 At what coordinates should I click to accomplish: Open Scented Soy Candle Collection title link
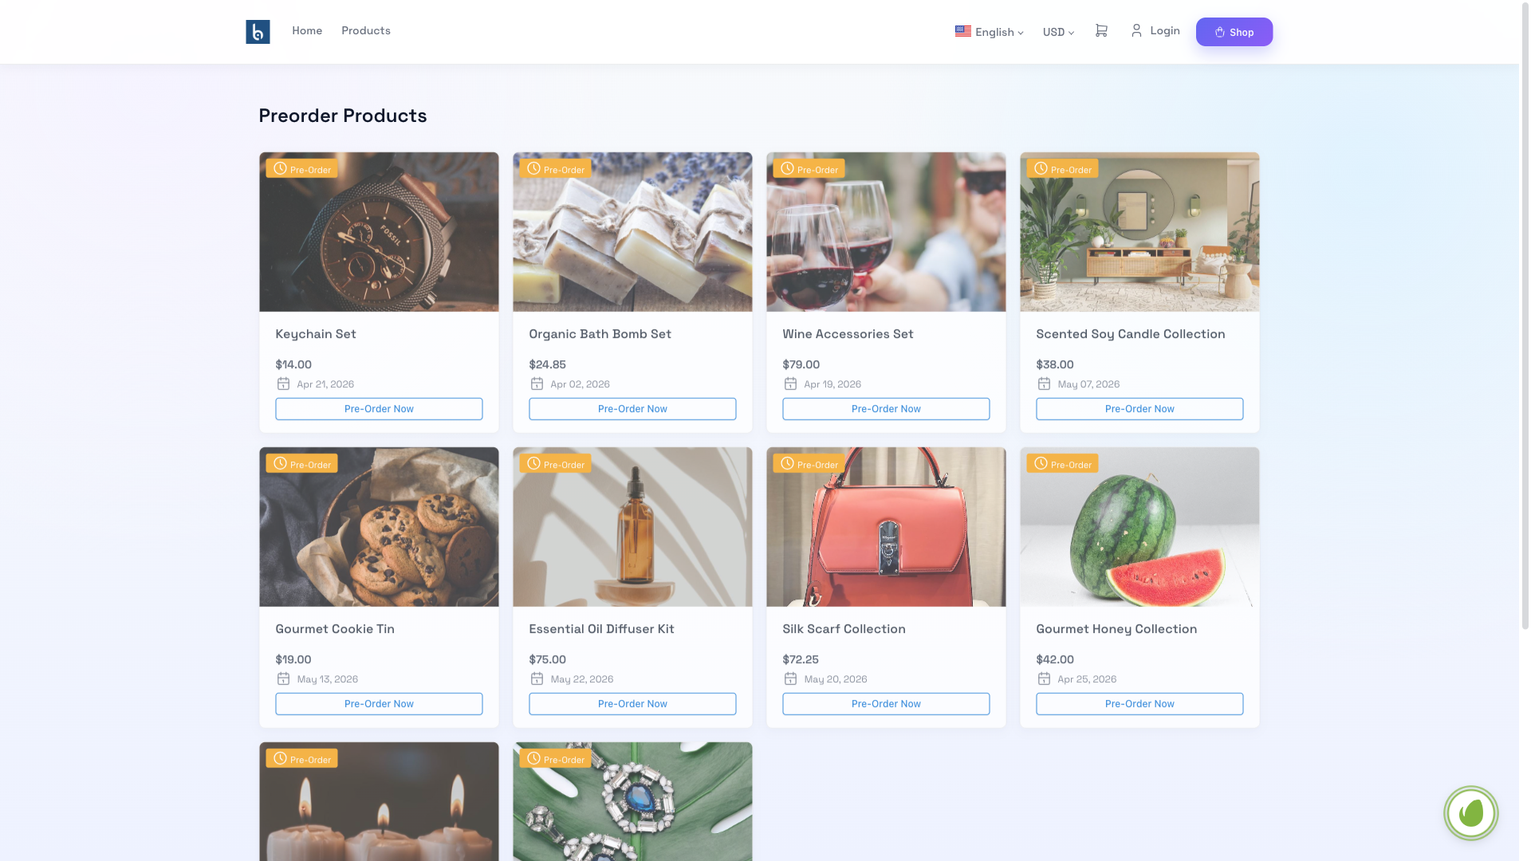tap(1130, 334)
